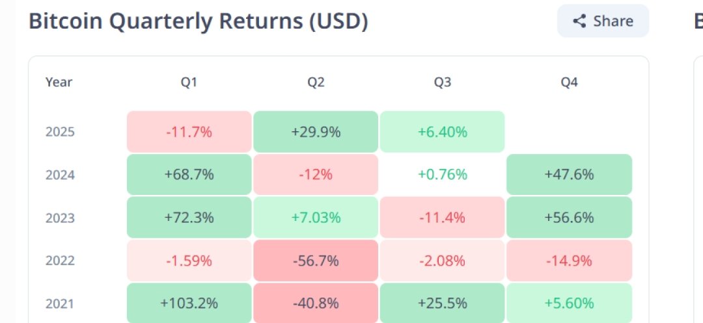Select the 2024 Q4 cell showing +47.6%
This screenshot has height=323, width=703.
569,175
